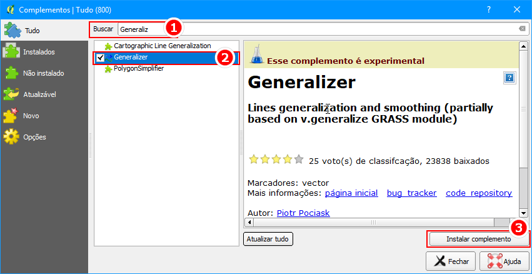532x274 pixels.
Task: Open the code repository link
Action: pos(479,193)
